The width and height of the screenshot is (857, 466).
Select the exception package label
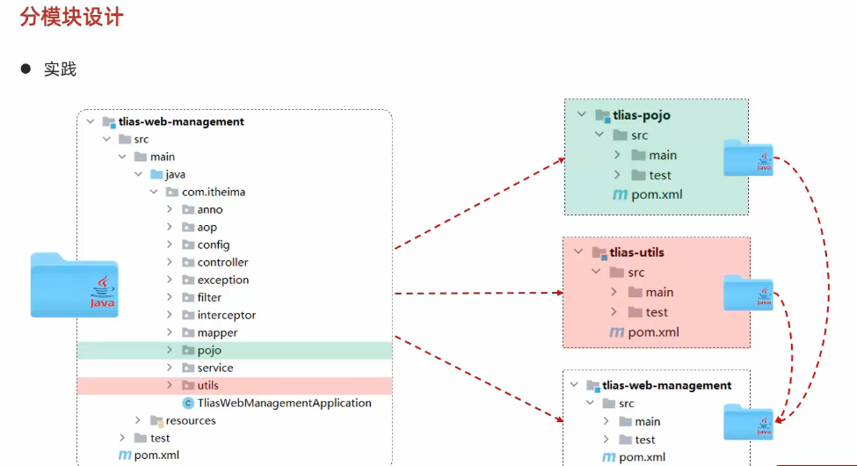coord(223,280)
